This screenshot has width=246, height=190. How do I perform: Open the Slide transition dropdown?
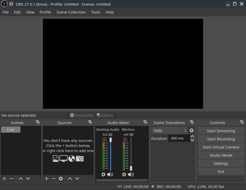coord(169,130)
